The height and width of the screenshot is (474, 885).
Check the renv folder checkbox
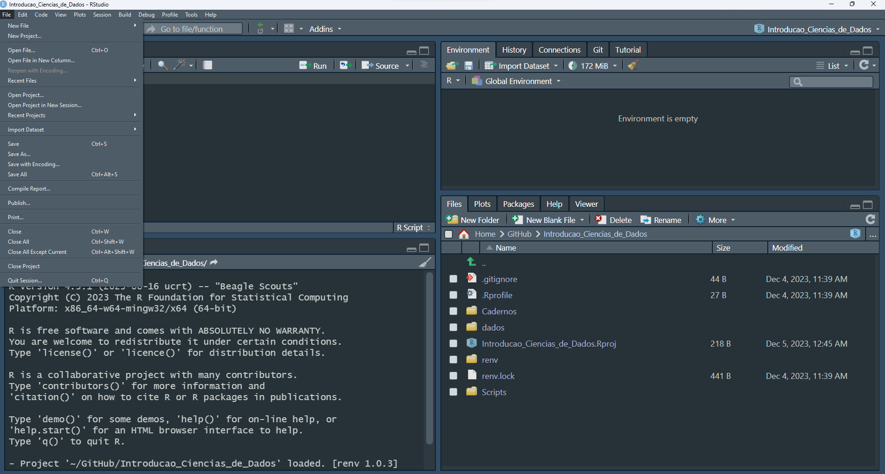[453, 360]
